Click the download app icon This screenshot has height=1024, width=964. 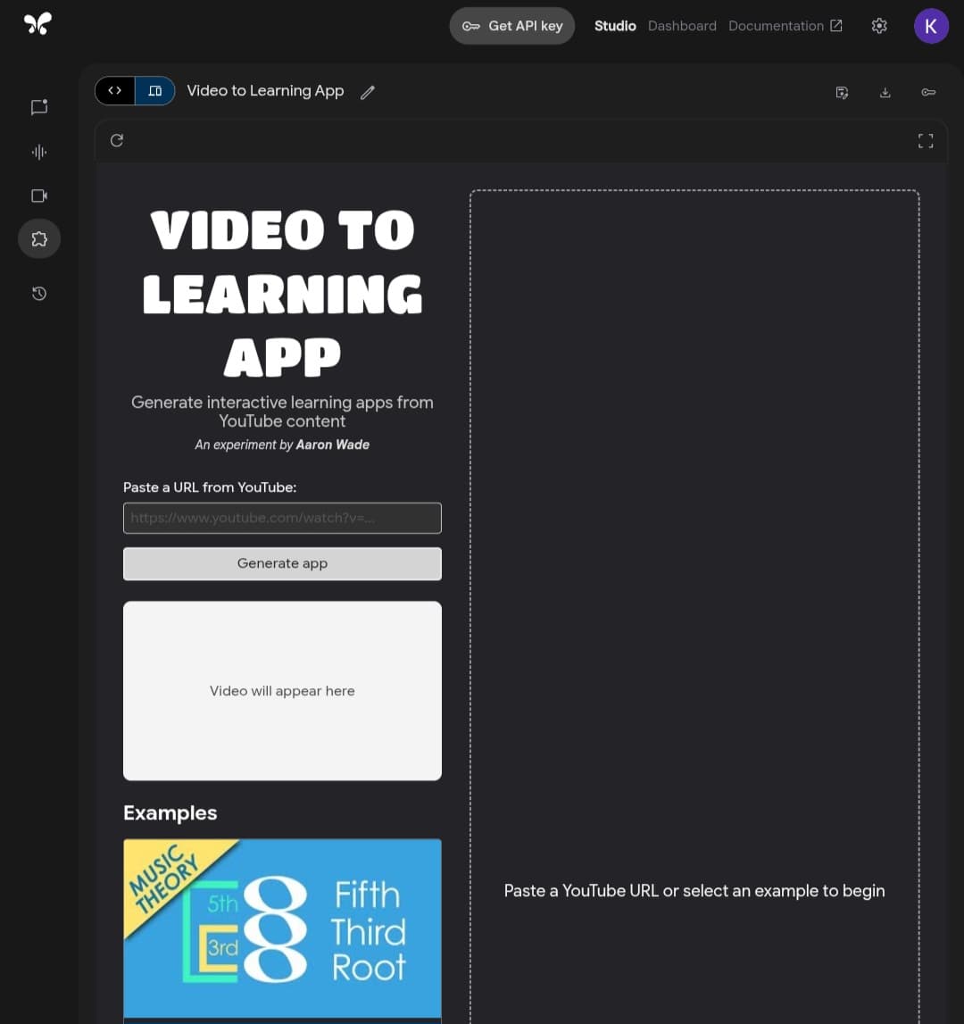click(x=885, y=92)
